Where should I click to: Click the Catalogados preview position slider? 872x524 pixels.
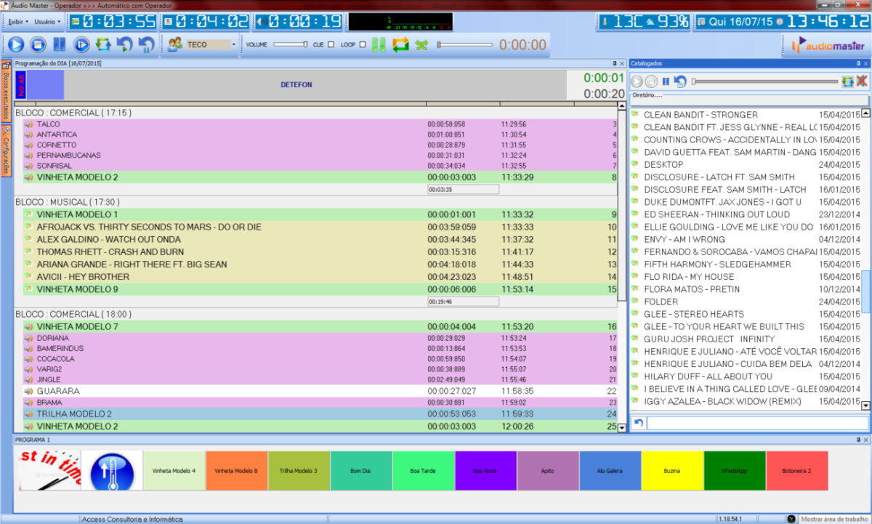pyautogui.click(x=764, y=81)
